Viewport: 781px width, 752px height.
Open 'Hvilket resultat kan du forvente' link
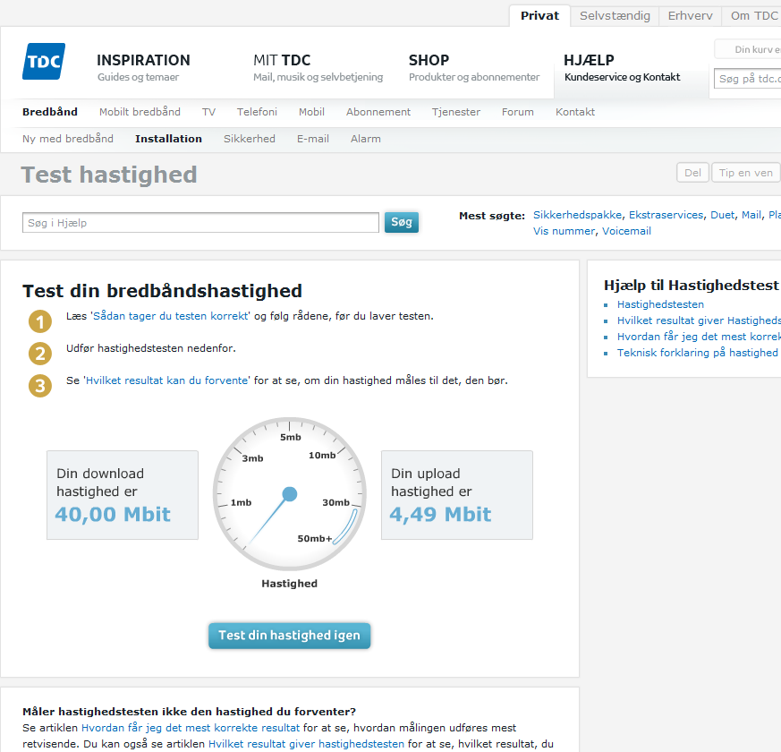tap(167, 380)
